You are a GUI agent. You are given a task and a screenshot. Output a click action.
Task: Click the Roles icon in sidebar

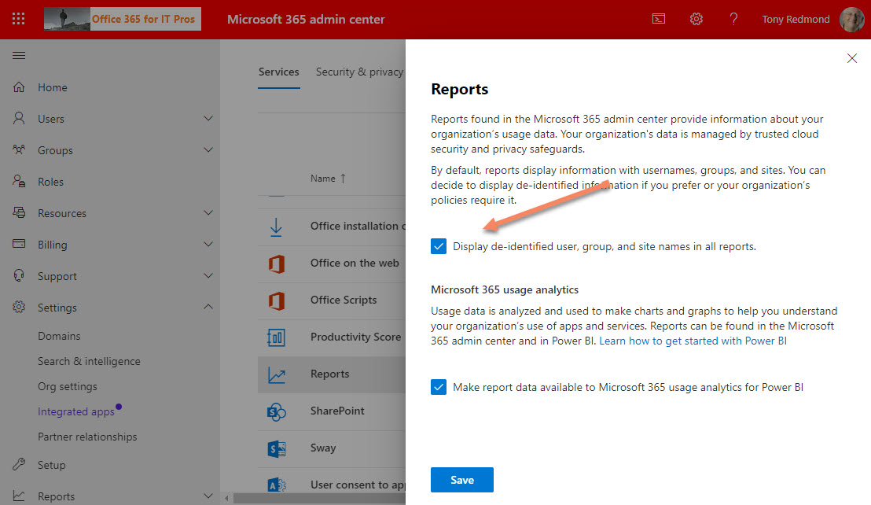(x=19, y=181)
